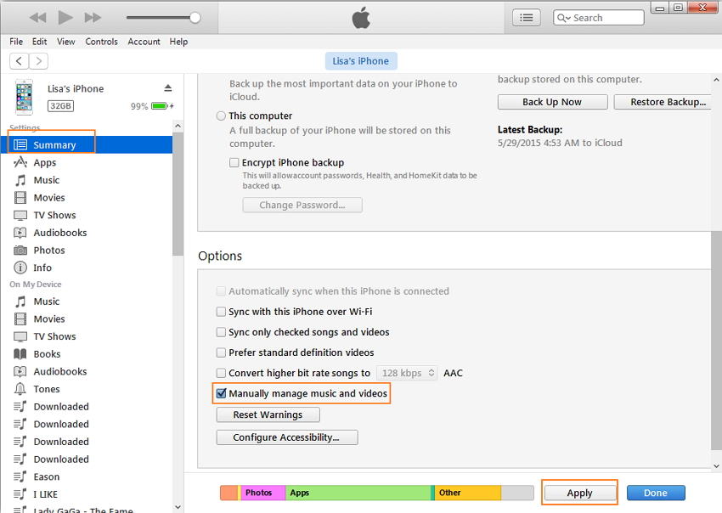
Task: Check Encrypt iPhone backup
Action: (x=234, y=162)
